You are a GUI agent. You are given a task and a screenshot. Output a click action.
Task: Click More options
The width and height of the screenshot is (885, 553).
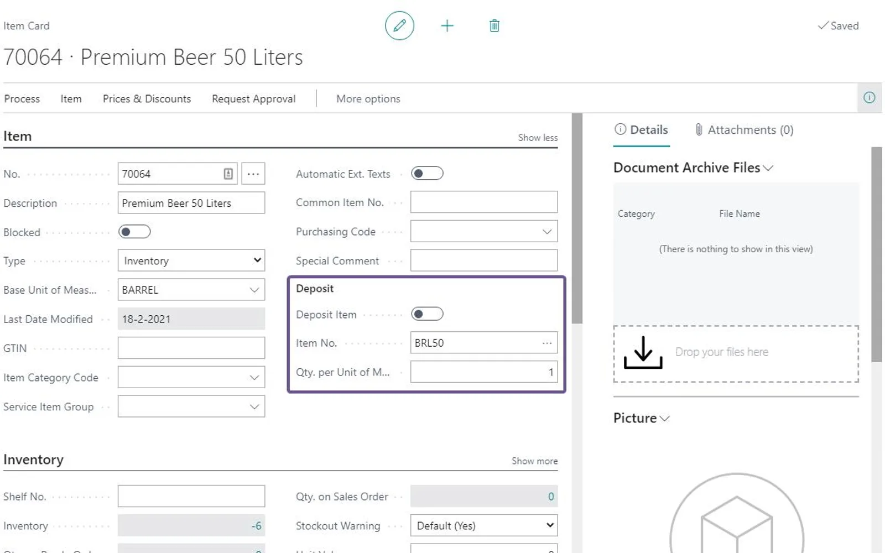point(368,98)
